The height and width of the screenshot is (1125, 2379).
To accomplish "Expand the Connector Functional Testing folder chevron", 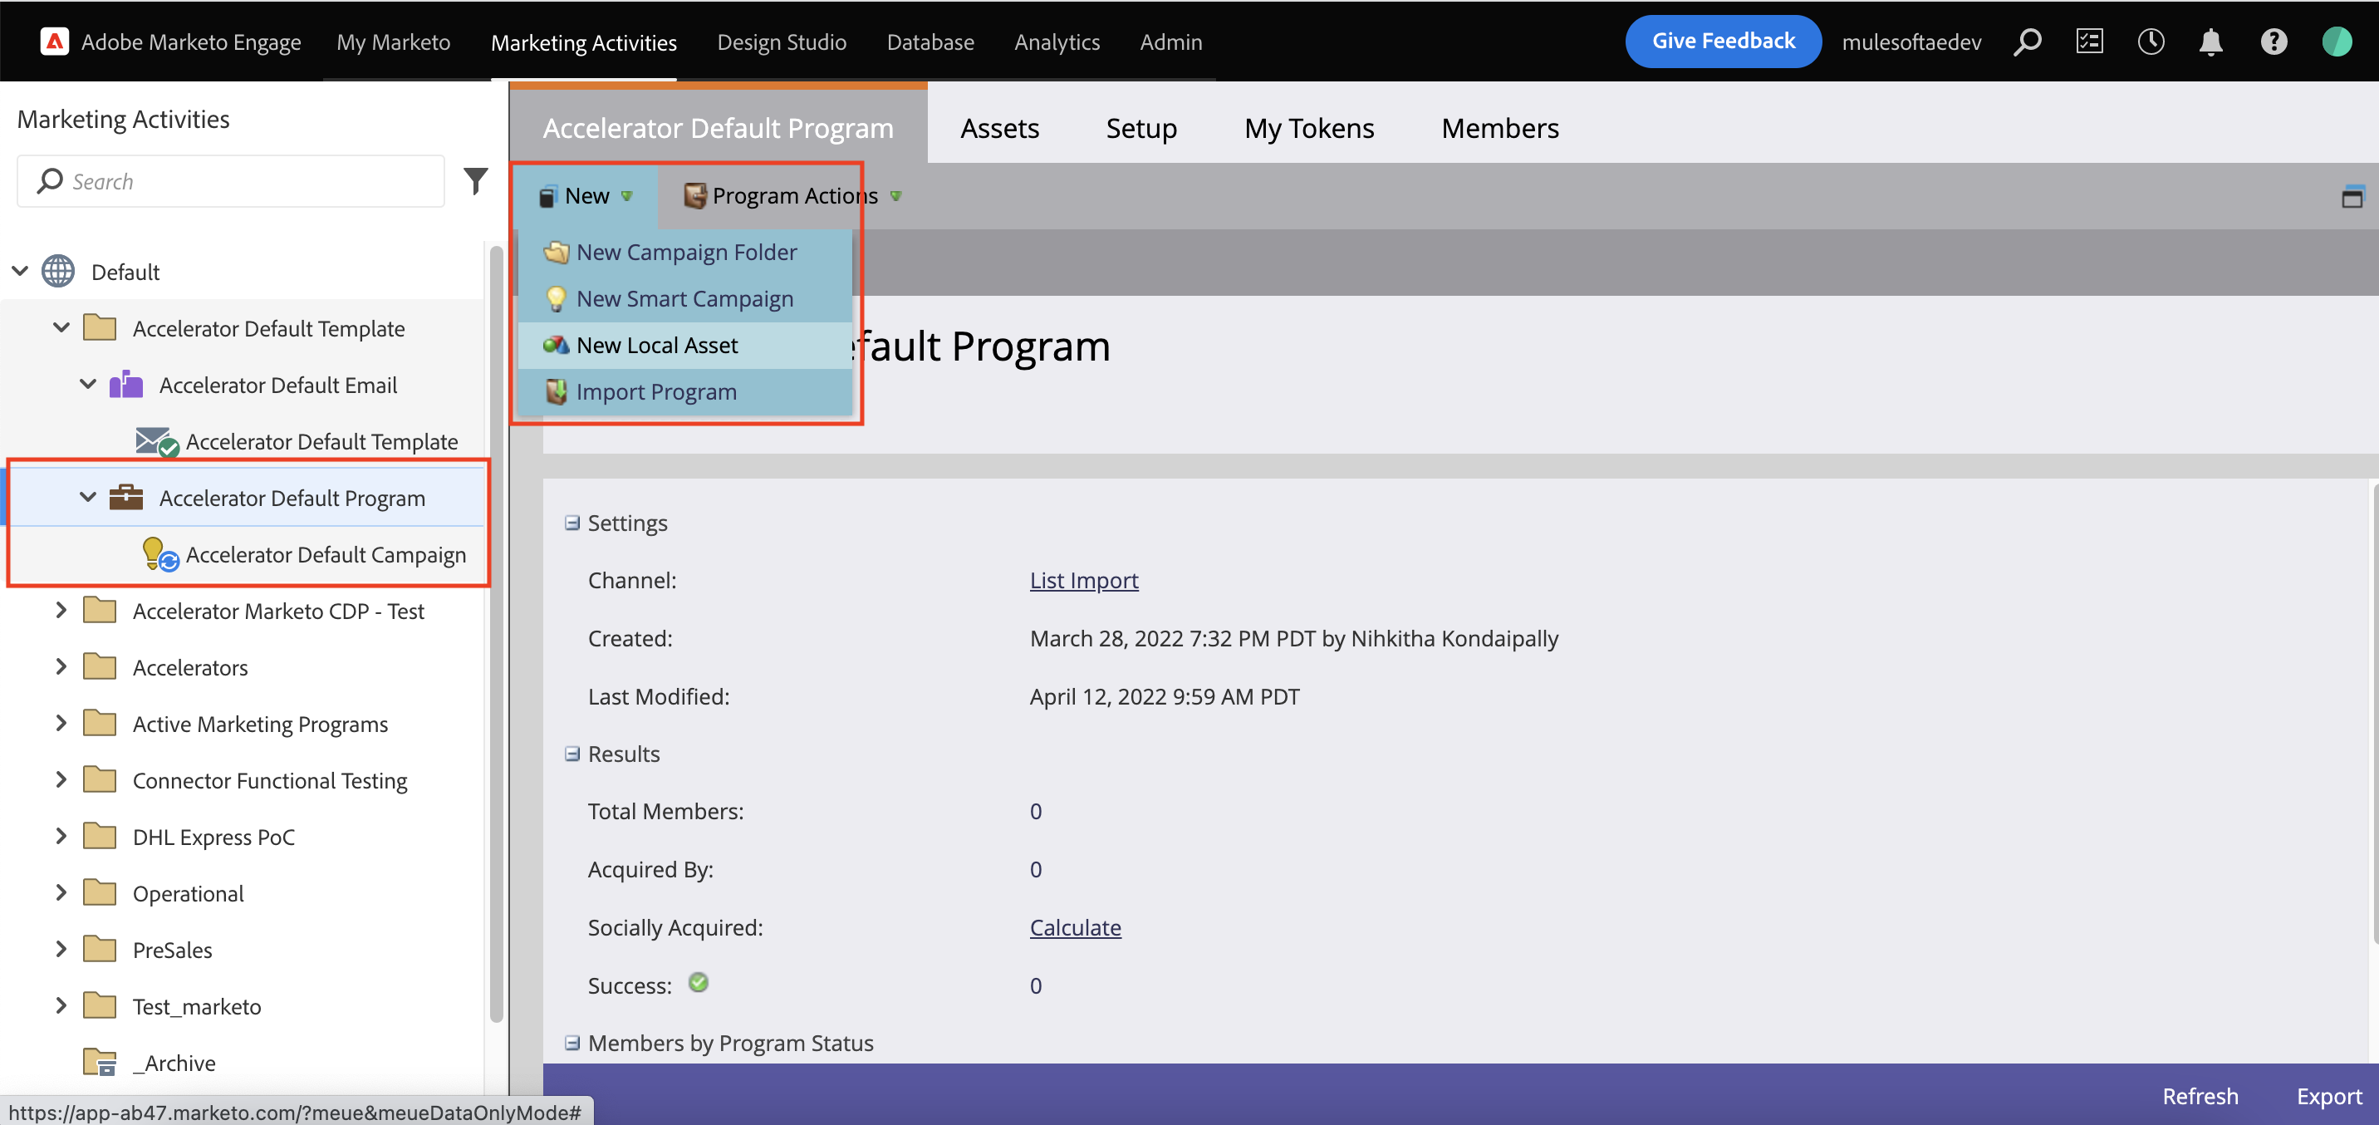I will coord(61,779).
